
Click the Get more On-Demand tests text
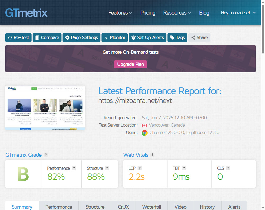[x=131, y=52]
